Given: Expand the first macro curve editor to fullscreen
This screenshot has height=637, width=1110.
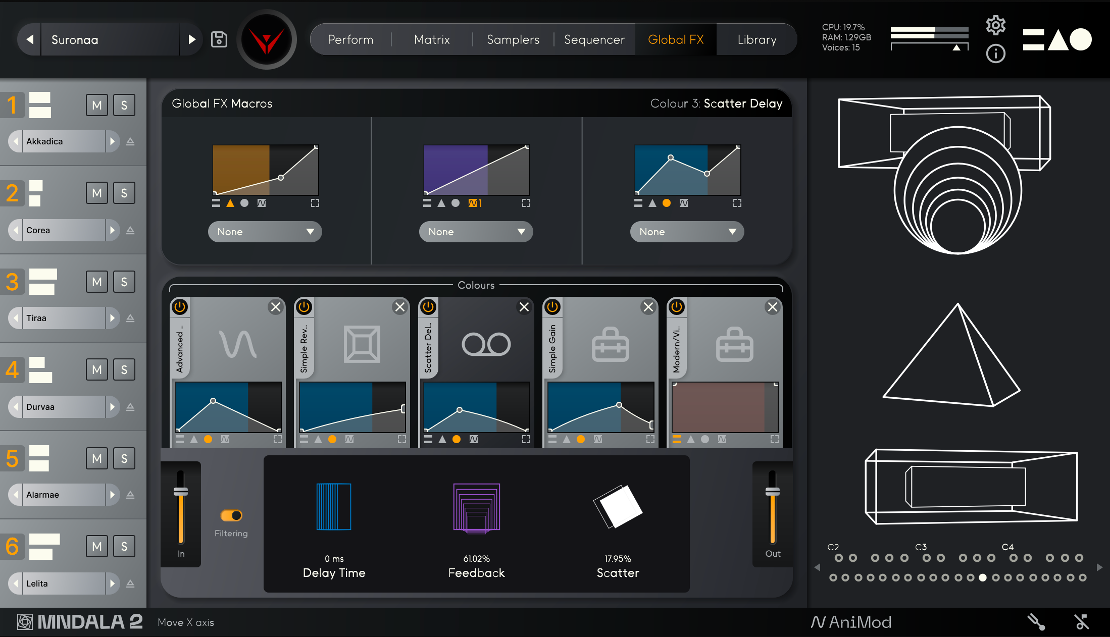Looking at the screenshot, I should tap(315, 203).
